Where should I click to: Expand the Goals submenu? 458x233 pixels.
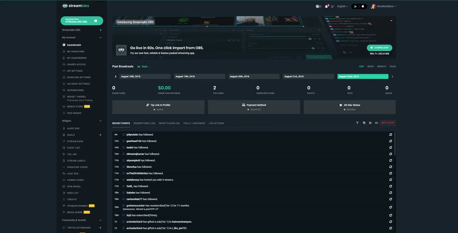[x=100, y=135]
